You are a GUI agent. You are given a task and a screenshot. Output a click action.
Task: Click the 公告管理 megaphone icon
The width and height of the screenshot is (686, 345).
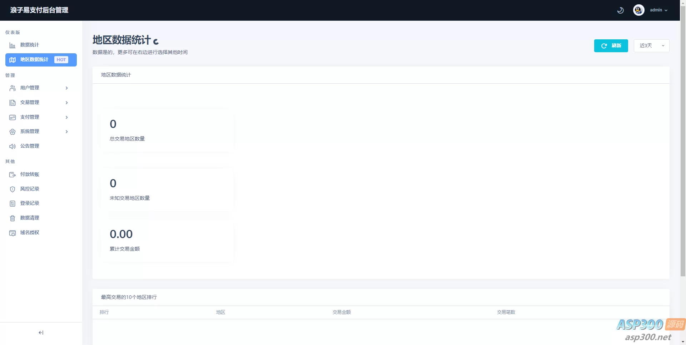pos(13,146)
